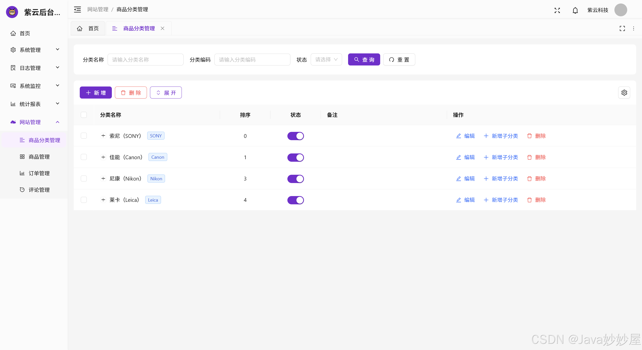
Task: Click the red 删除 batch delete button
Action: tap(131, 93)
